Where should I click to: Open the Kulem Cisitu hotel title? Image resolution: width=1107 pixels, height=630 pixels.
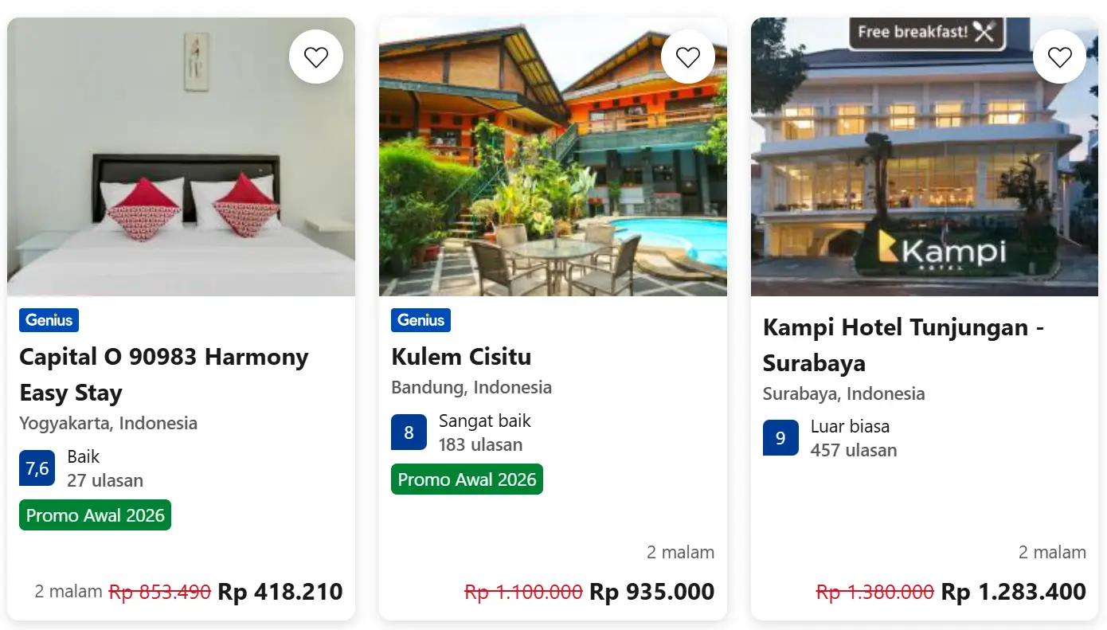tap(461, 357)
